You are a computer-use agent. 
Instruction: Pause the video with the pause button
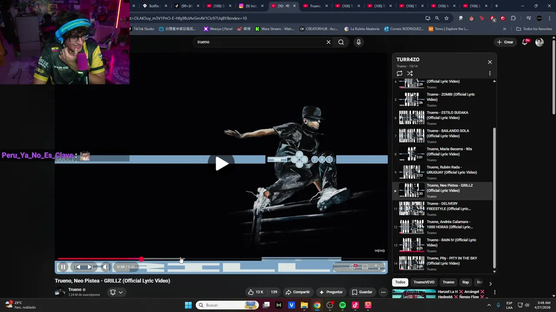coord(63,267)
